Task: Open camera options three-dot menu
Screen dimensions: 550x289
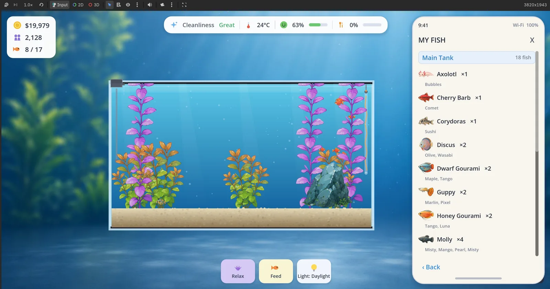Action: point(172,5)
